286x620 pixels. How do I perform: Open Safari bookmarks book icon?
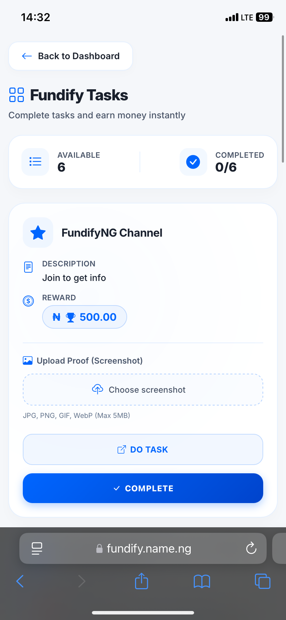[x=202, y=581]
